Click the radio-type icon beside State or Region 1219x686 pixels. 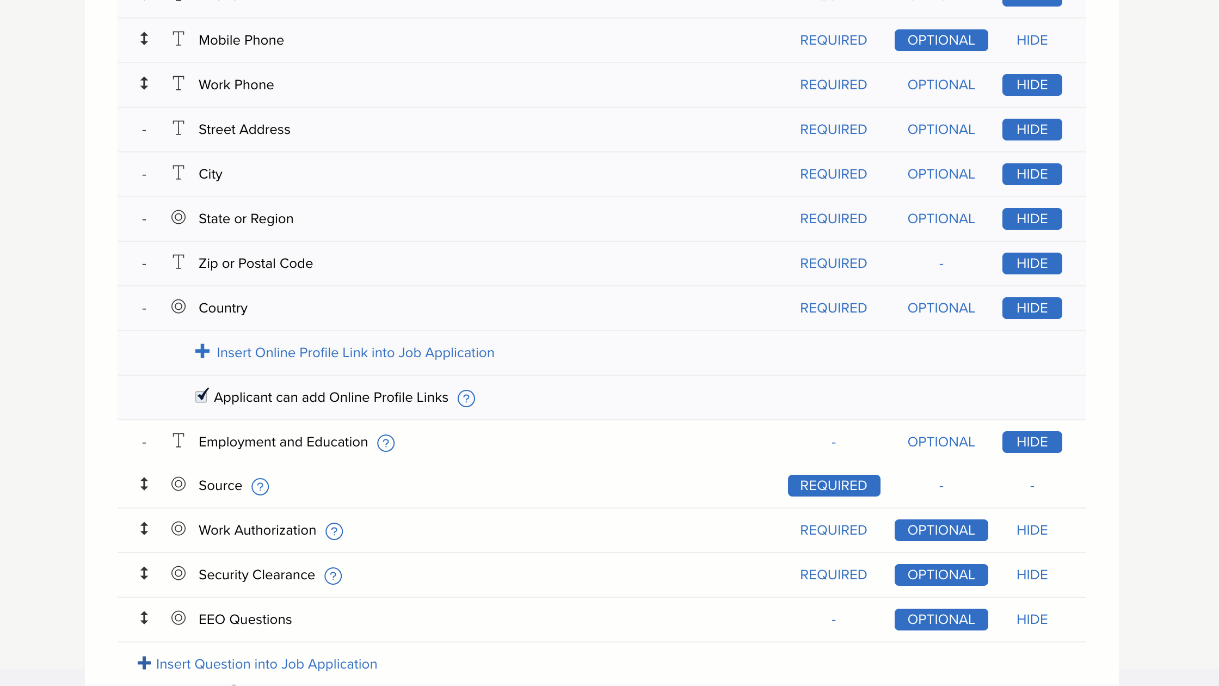[178, 217]
